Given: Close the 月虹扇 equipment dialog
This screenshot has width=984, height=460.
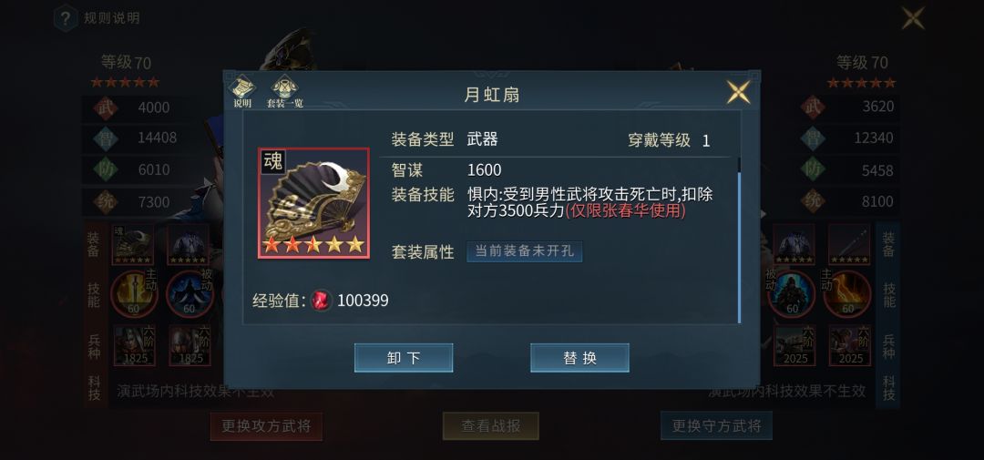Looking at the screenshot, I should coord(738,92).
